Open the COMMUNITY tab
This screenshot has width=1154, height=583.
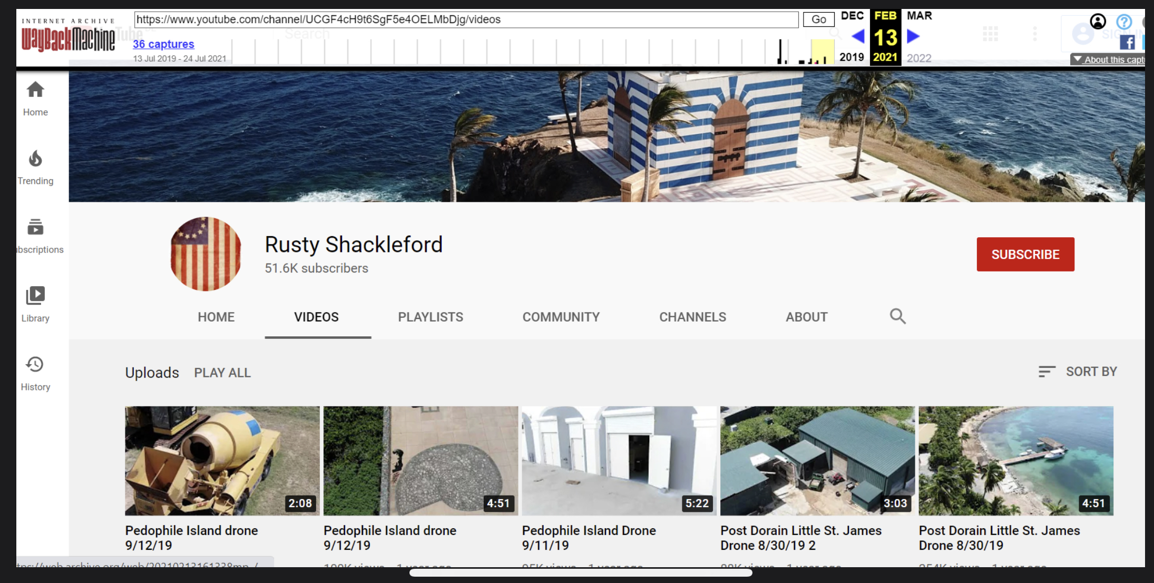tap(561, 317)
